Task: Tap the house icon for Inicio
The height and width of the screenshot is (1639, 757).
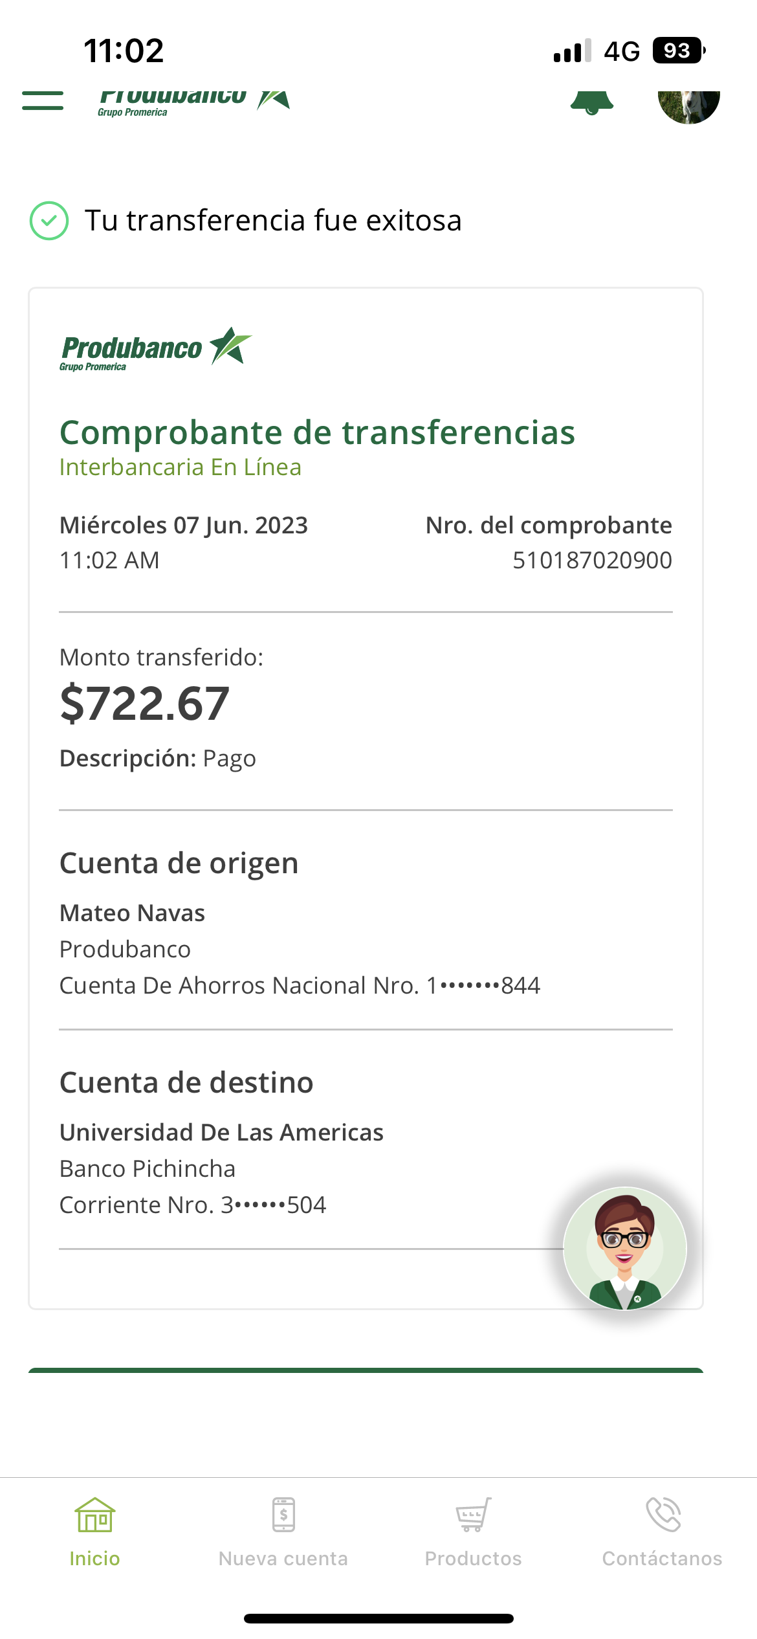Action: [94, 1515]
